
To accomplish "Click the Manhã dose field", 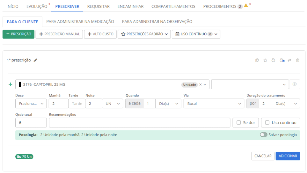I will [59, 104].
